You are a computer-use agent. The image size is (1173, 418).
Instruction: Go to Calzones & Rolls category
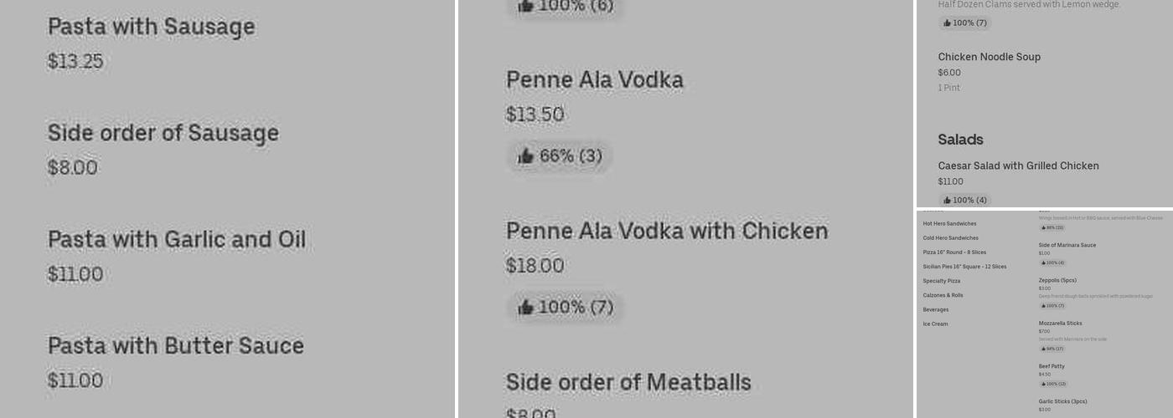pos(943,295)
